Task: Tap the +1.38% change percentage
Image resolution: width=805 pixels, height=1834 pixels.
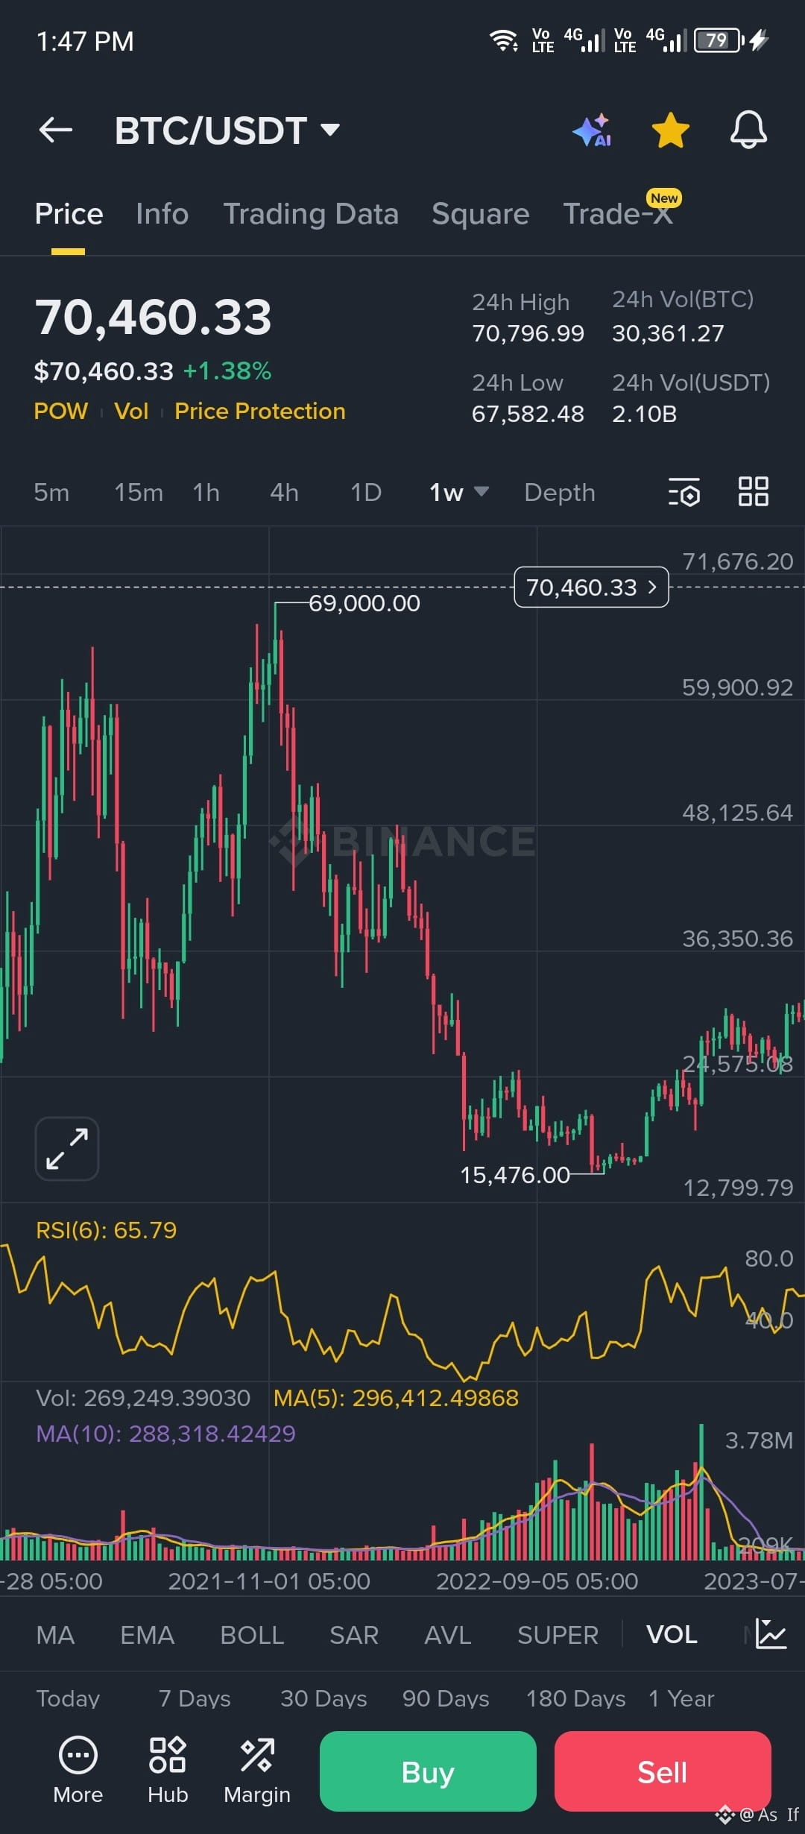Action: [x=227, y=371]
